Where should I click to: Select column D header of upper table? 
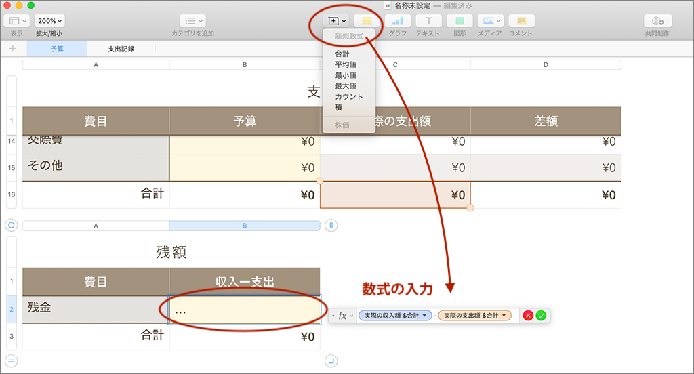546,64
